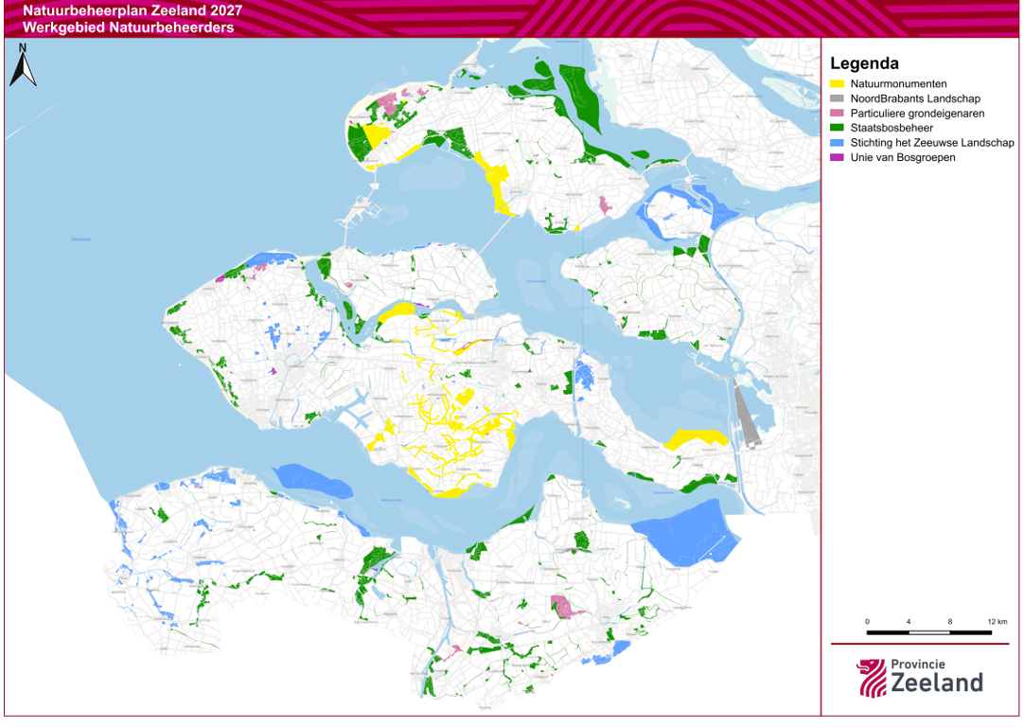Click the 'Particuliere grondeigenaren' legend label
Viewport: 1024px width, 728px height.
pos(917,113)
